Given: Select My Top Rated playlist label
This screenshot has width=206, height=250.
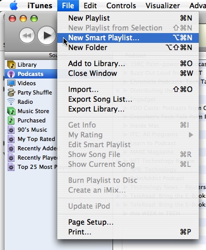Looking at the screenshot, I should pos(36,139).
